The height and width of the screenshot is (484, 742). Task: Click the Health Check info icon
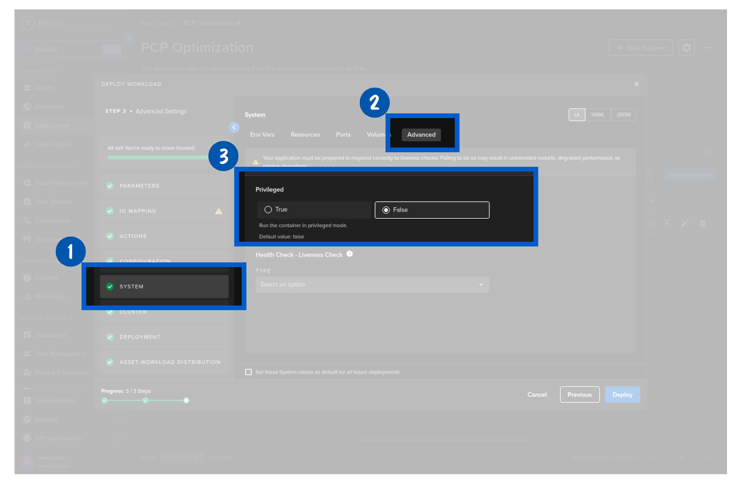click(x=349, y=254)
